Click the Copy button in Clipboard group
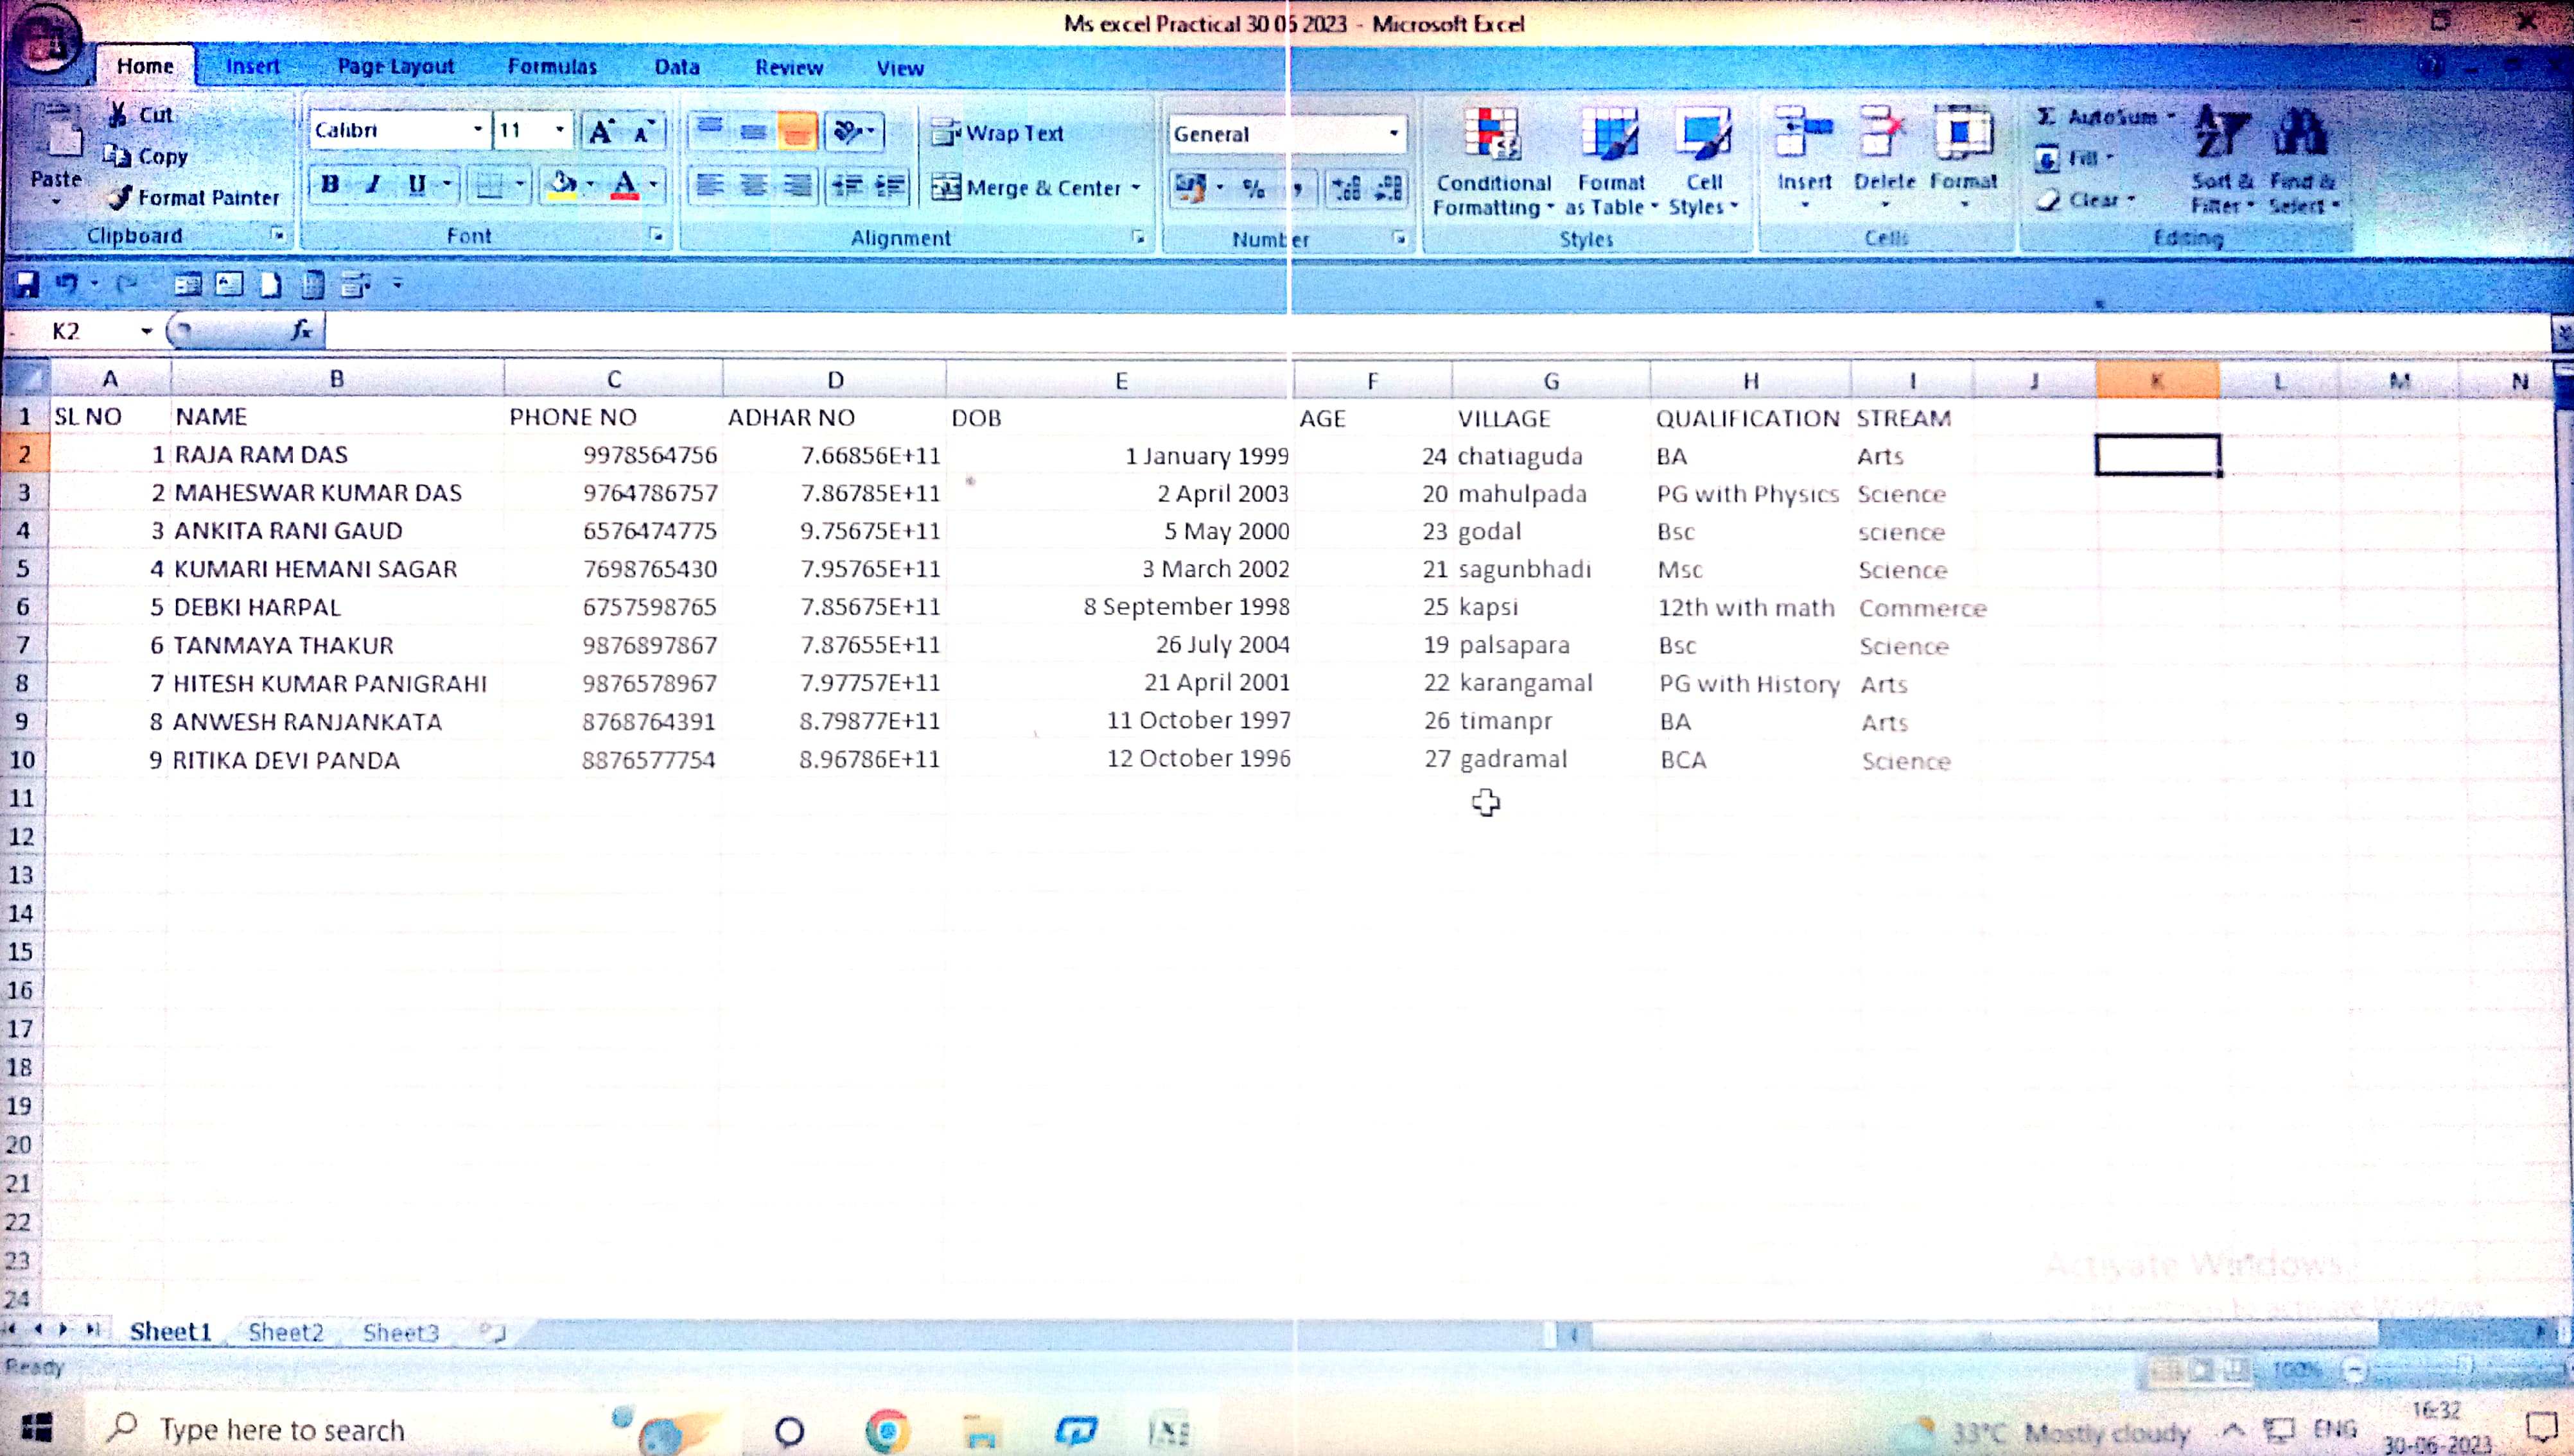 point(146,156)
